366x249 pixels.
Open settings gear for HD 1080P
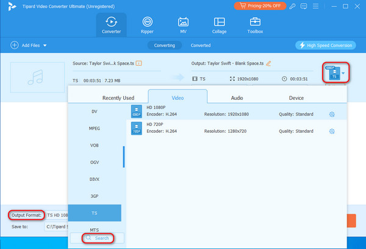click(332, 114)
